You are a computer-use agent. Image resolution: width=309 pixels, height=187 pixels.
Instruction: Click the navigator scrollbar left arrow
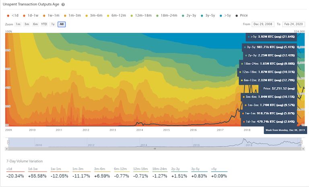pyautogui.click(x=6, y=149)
